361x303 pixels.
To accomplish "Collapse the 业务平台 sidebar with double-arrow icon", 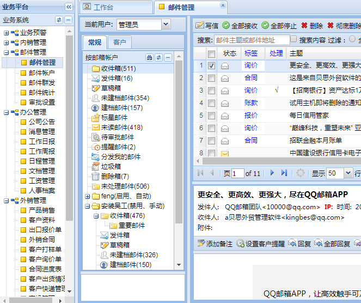I will (69, 7).
